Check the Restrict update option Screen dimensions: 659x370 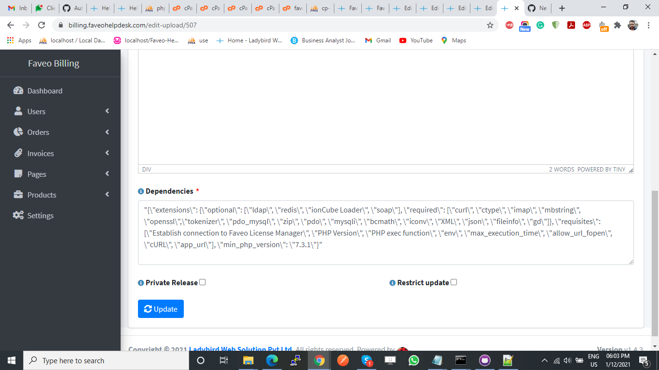[453, 282]
